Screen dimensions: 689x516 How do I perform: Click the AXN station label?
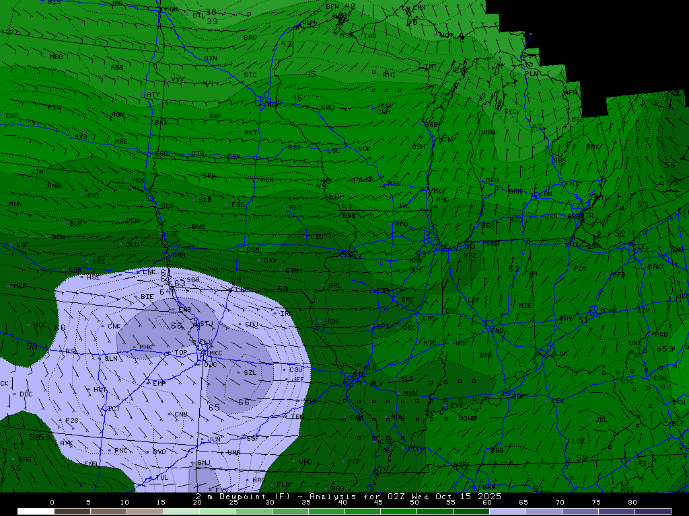(x=211, y=58)
